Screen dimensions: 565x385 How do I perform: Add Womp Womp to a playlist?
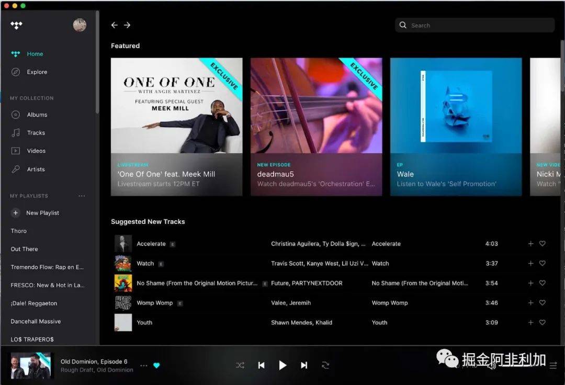tap(531, 303)
